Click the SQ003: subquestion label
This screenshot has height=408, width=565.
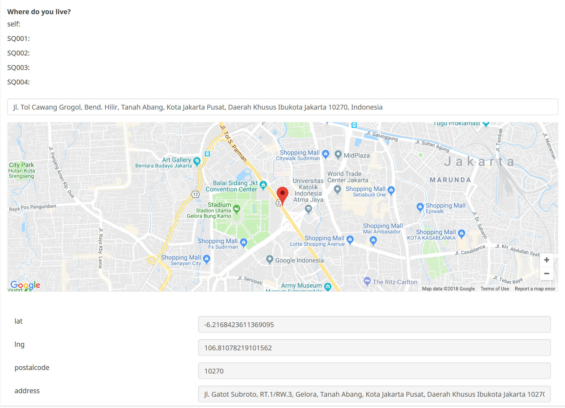(18, 68)
